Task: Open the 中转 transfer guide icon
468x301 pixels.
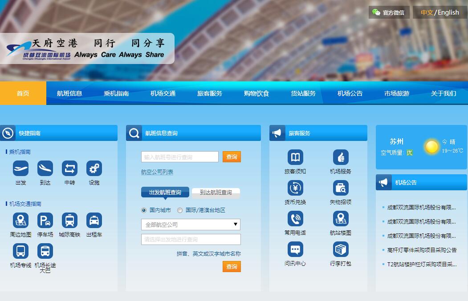Action: (x=69, y=169)
